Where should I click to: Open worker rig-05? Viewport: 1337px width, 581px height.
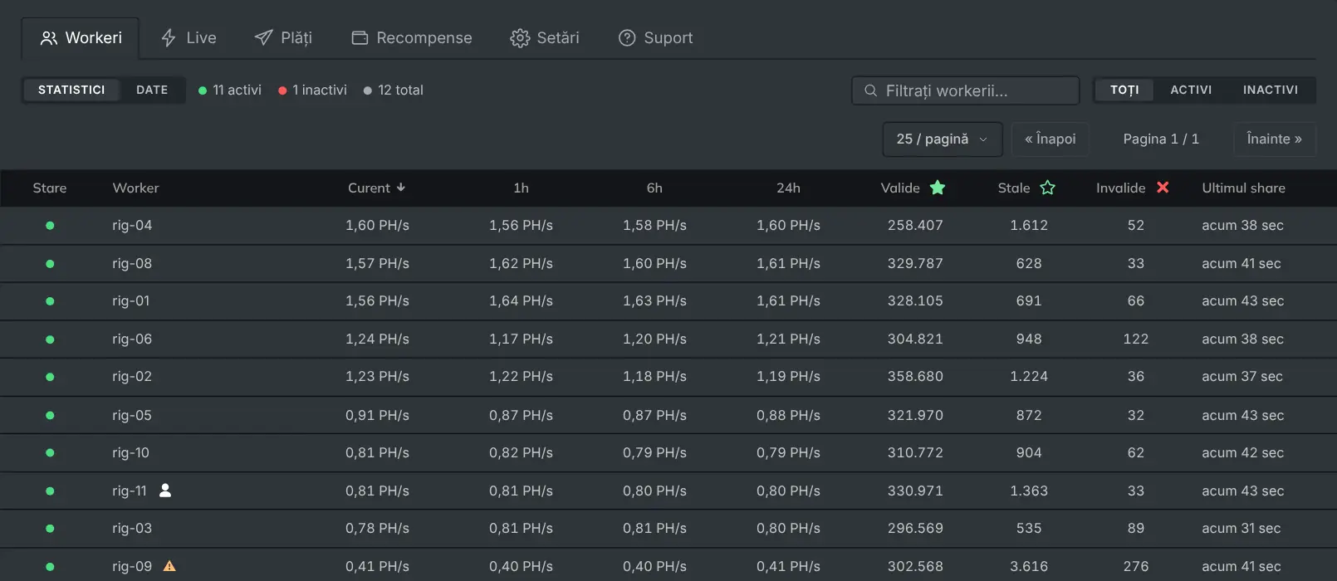coord(132,415)
